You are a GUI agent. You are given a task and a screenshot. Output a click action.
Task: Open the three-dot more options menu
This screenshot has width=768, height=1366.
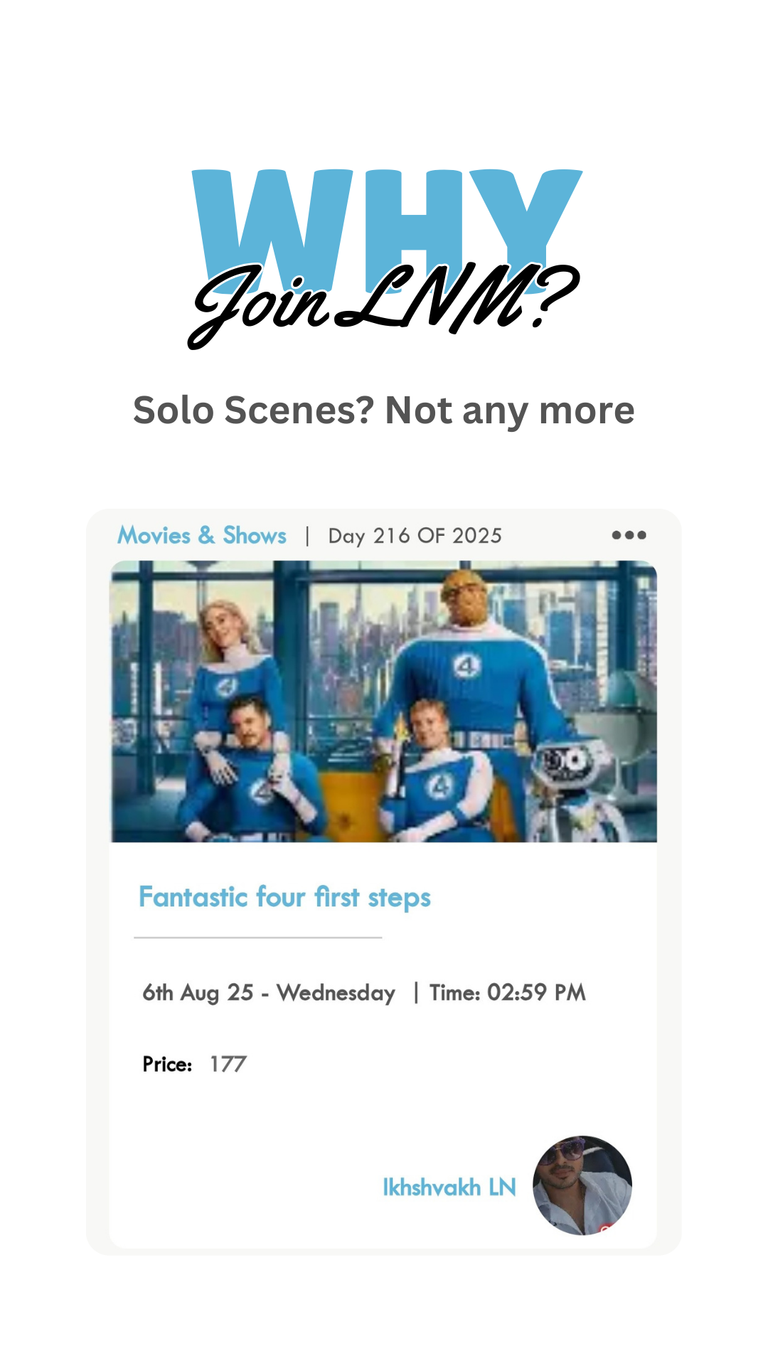click(x=629, y=535)
